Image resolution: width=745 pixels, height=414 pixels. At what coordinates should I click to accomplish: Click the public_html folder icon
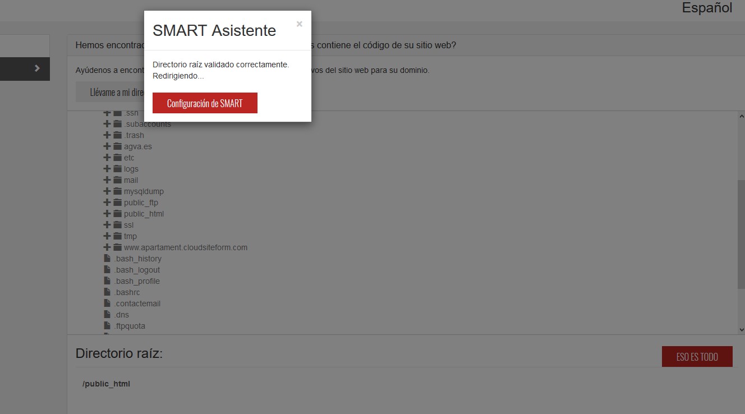[118, 214]
